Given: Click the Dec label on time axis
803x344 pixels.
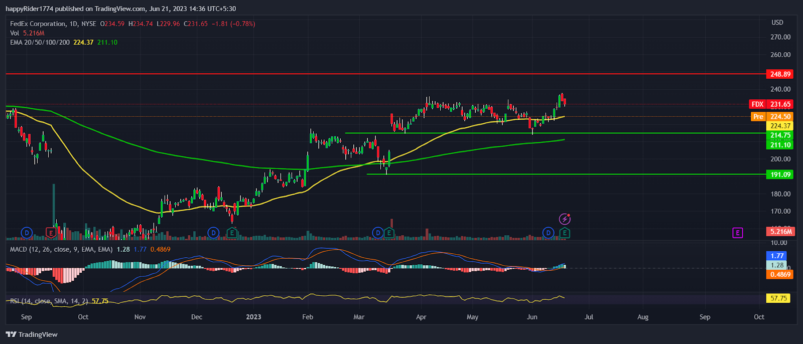Looking at the screenshot, I should [197, 317].
